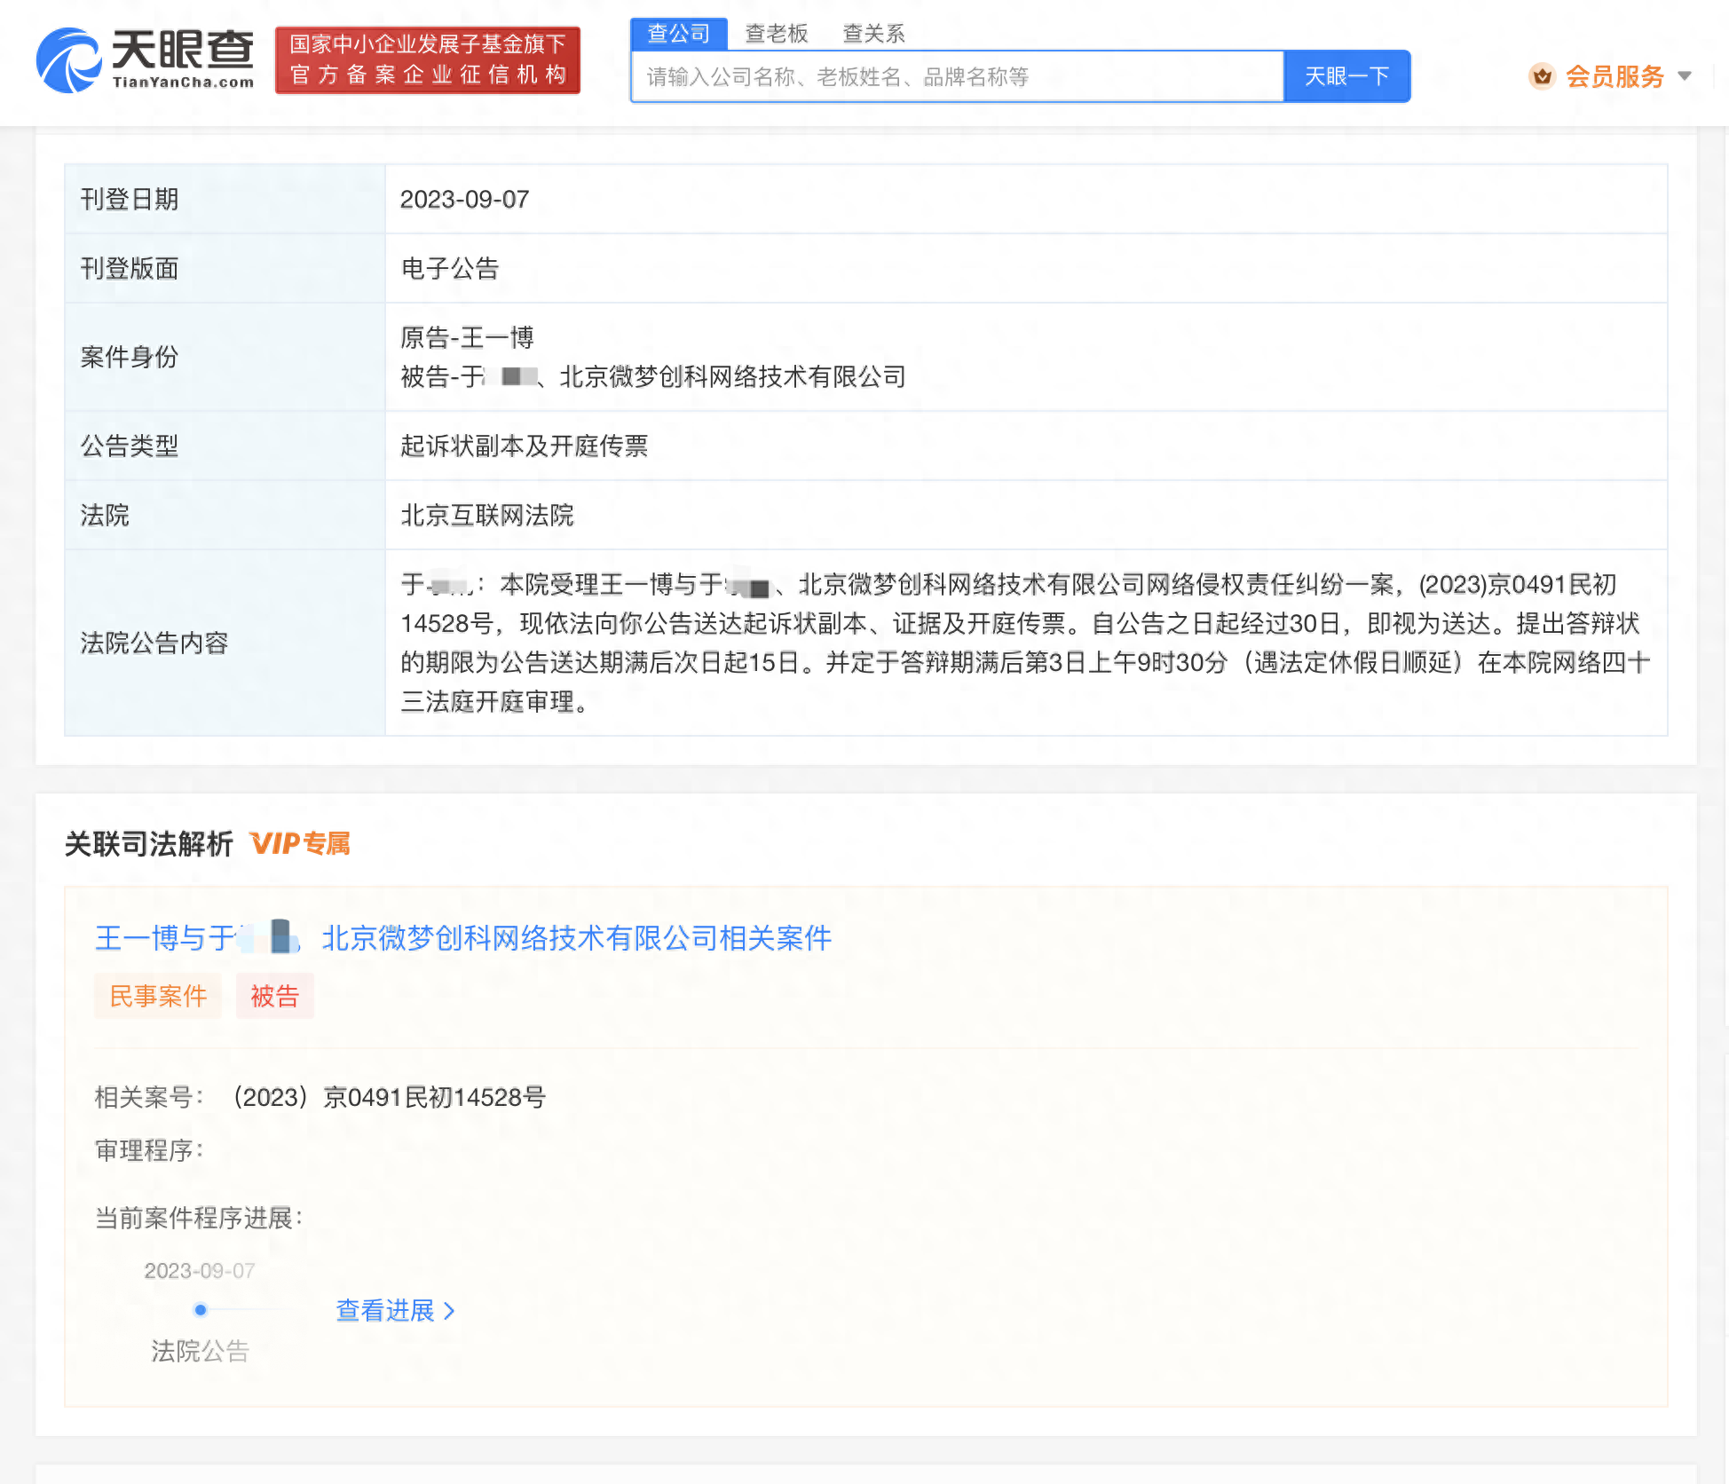
Task: Select 起诉状副本及开庭传票 cell
Action: pos(1026,446)
